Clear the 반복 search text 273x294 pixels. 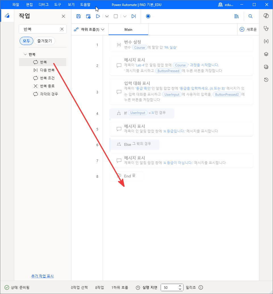point(62,29)
